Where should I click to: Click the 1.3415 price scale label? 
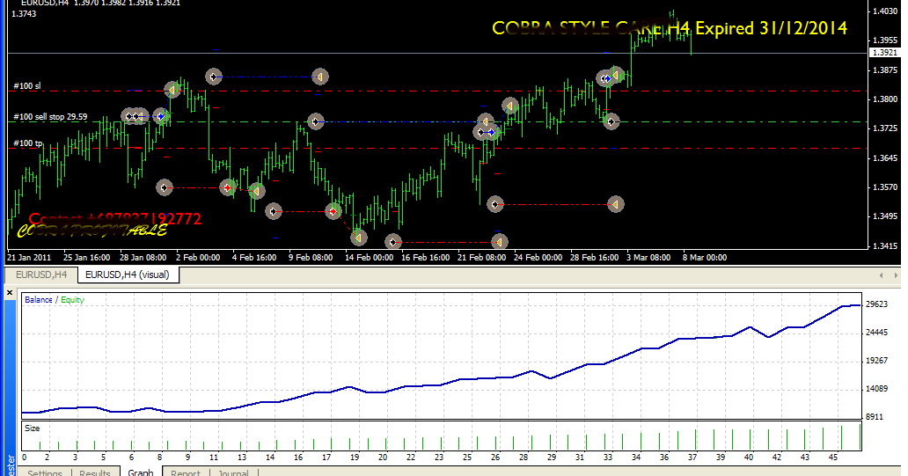pos(885,245)
